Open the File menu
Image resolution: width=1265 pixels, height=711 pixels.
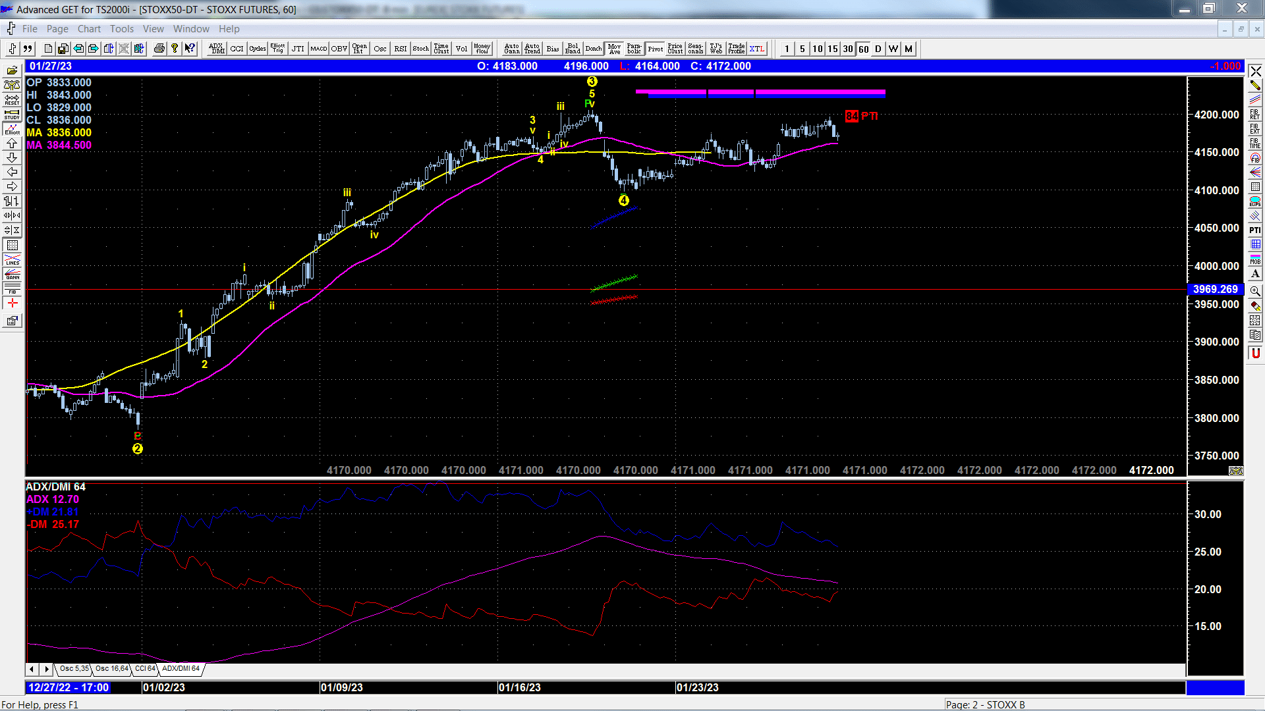tap(30, 29)
